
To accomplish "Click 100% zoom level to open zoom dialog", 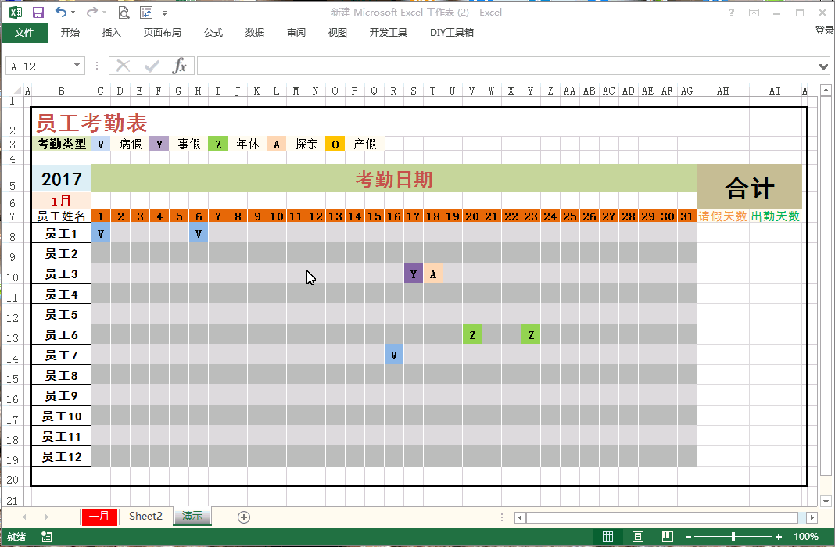I will tap(805, 537).
